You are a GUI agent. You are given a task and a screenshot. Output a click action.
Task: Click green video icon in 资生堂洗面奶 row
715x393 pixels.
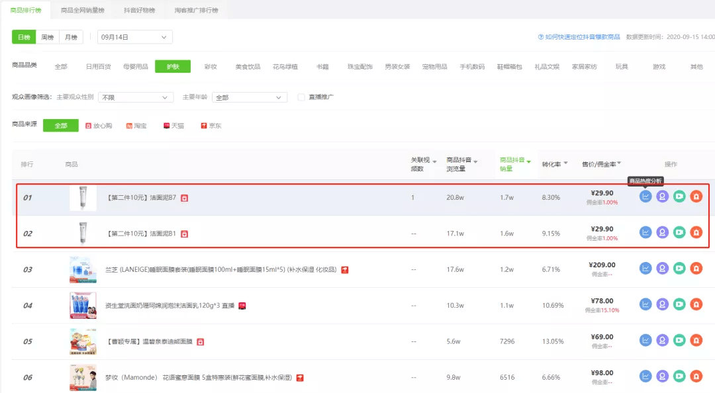click(679, 304)
